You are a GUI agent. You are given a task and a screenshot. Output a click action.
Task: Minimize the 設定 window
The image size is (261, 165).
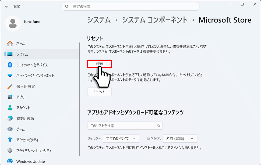[230, 4]
